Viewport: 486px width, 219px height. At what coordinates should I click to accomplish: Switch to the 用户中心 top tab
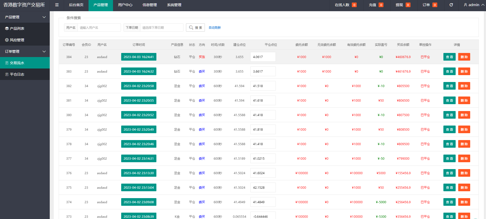[125, 5]
